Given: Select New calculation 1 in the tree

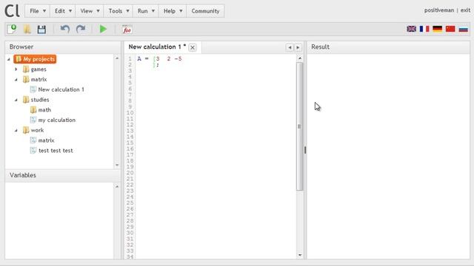Looking at the screenshot, I should [x=61, y=89].
